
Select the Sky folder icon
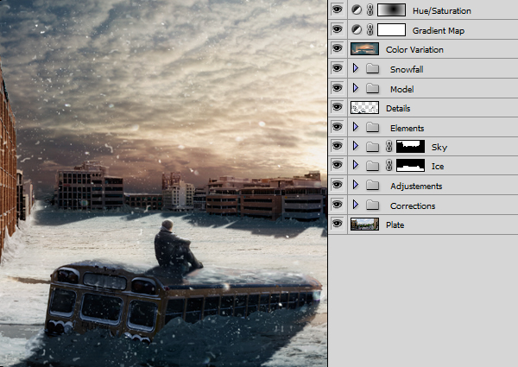[x=373, y=146]
